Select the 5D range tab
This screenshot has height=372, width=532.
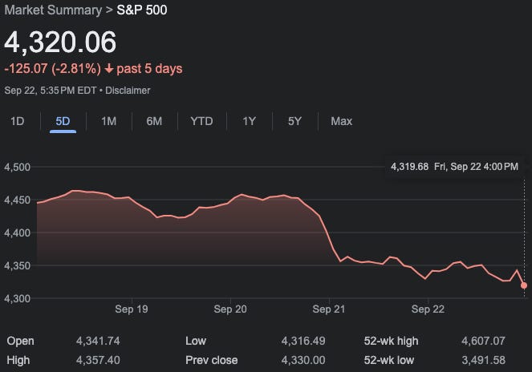pyautogui.click(x=63, y=121)
